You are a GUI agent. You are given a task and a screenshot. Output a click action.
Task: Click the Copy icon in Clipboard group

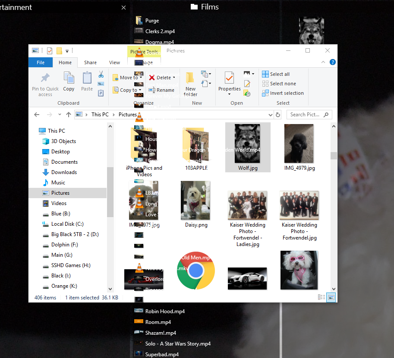[69, 78]
